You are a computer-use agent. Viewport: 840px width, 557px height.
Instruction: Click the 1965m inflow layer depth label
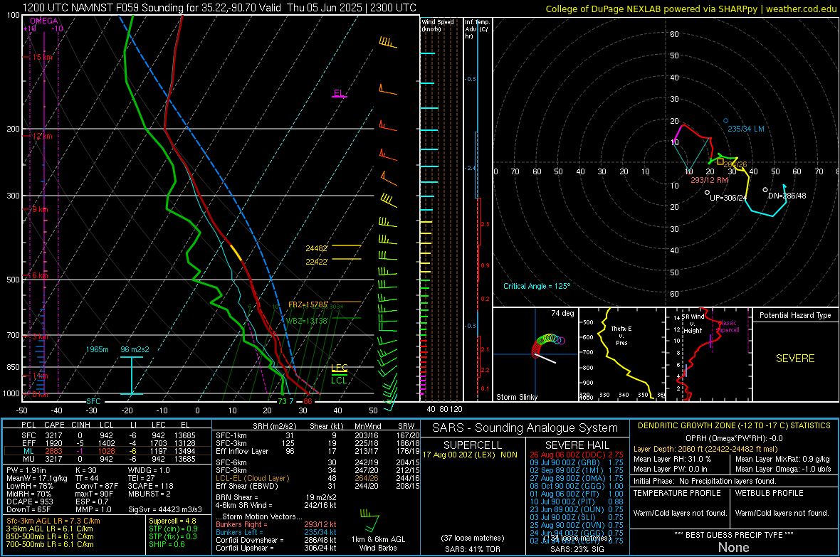point(97,349)
